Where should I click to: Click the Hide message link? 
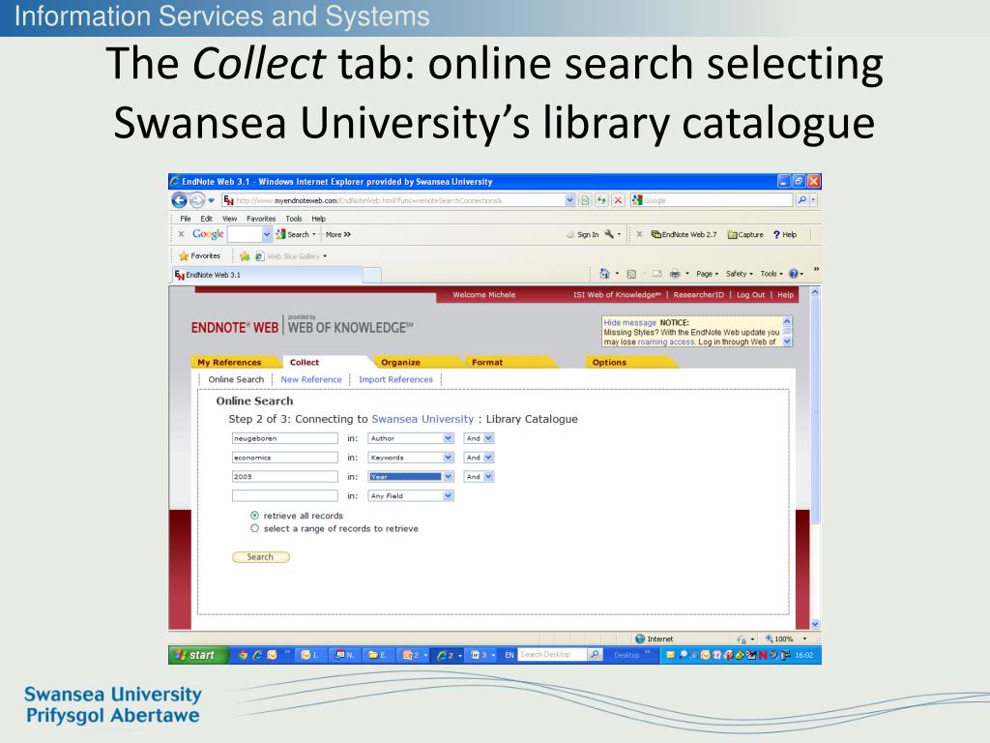630,323
